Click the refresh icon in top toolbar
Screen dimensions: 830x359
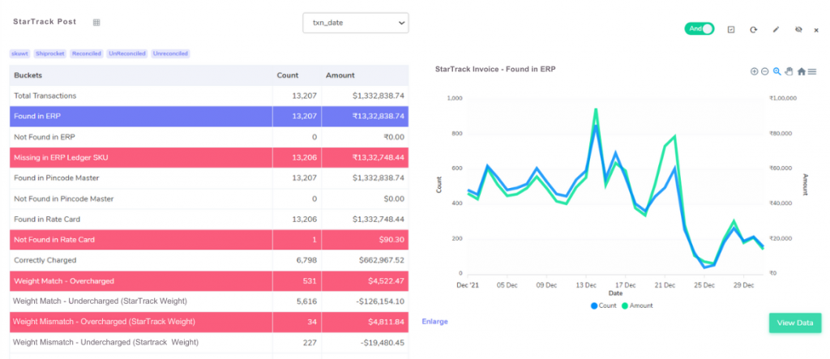pyautogui.click(x=753, y=30)
